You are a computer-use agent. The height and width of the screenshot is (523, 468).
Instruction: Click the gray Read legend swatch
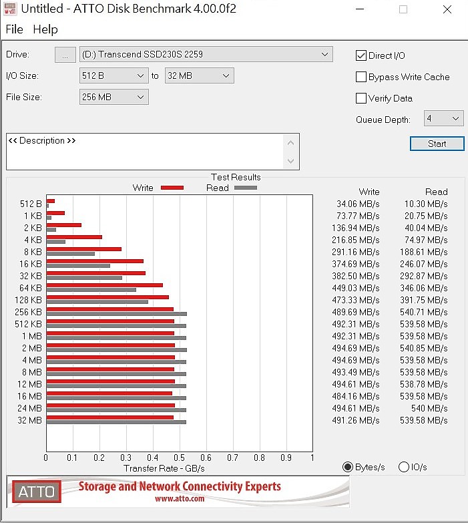(x=246, y=188)
